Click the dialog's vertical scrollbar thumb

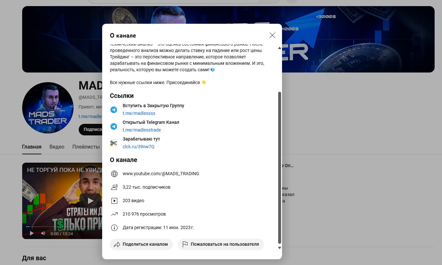pyautogui.click(x=279, y=168)
